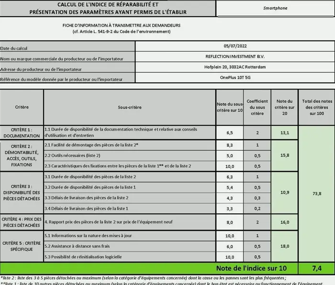Select the 13,1 documentation score cell
The image size is (335, 285).
point(284,132)
